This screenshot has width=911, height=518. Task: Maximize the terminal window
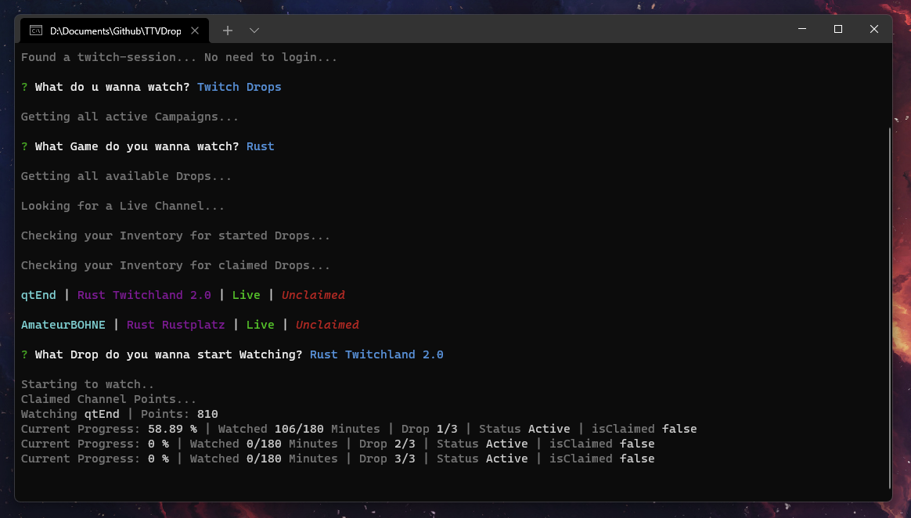[838, 29]
